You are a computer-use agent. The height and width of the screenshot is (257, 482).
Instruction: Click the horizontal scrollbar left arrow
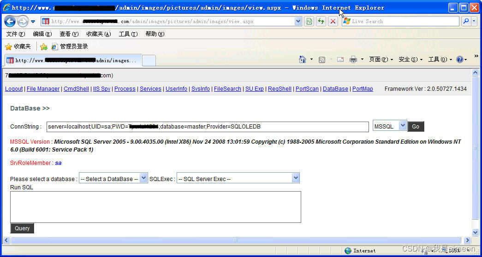point(6,240)
